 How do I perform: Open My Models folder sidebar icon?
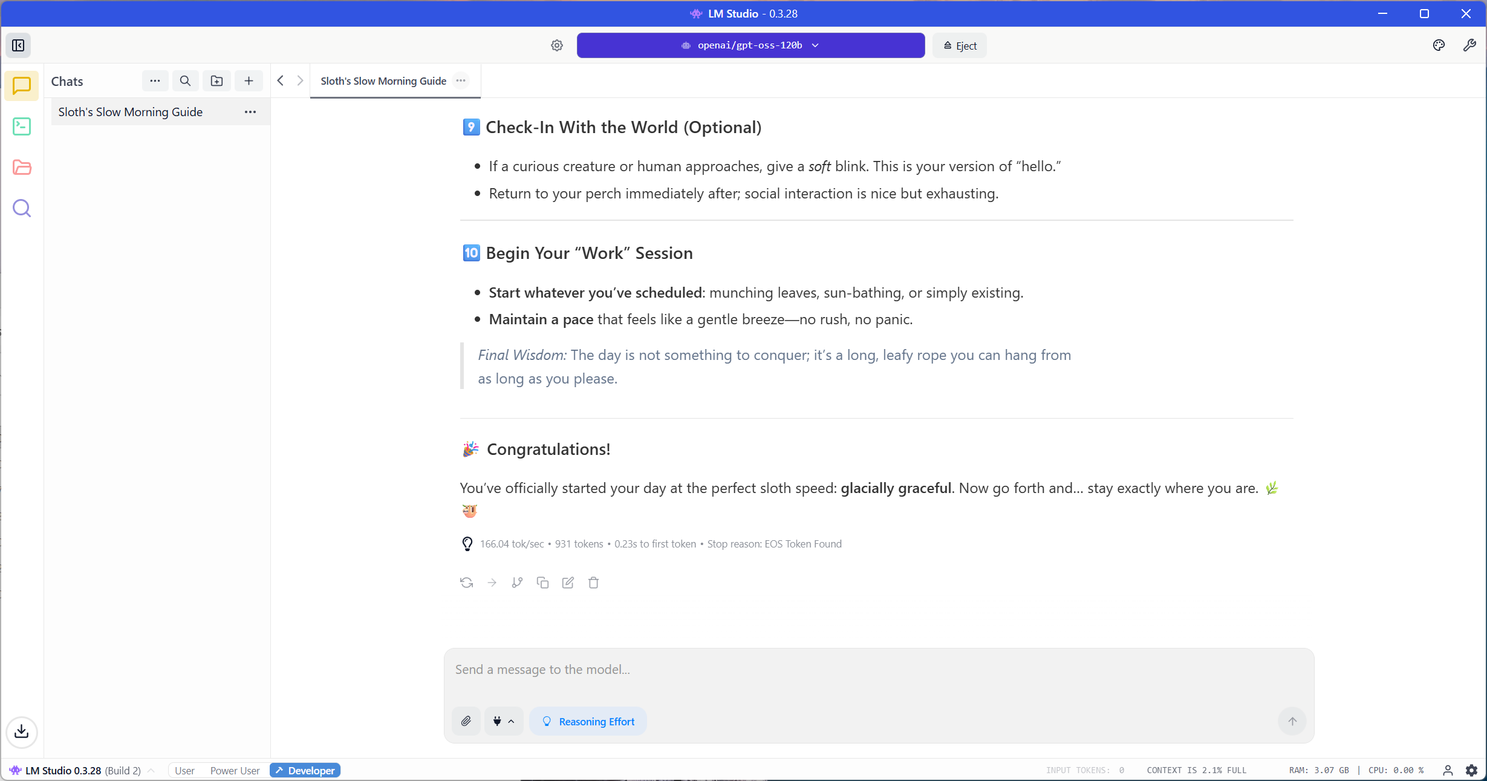pyautogui.click(x=22, y=168)
